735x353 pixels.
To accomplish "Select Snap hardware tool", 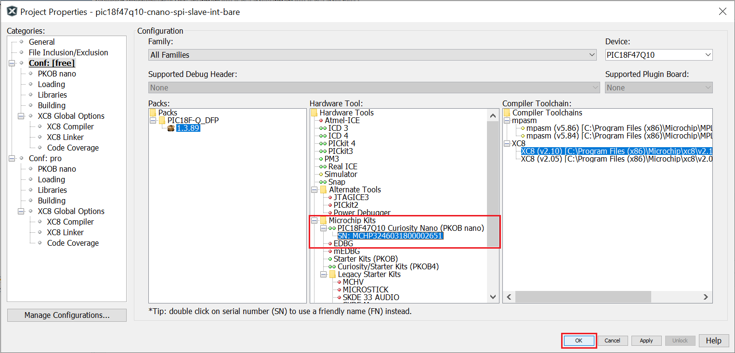I will (x=337, y=182).
